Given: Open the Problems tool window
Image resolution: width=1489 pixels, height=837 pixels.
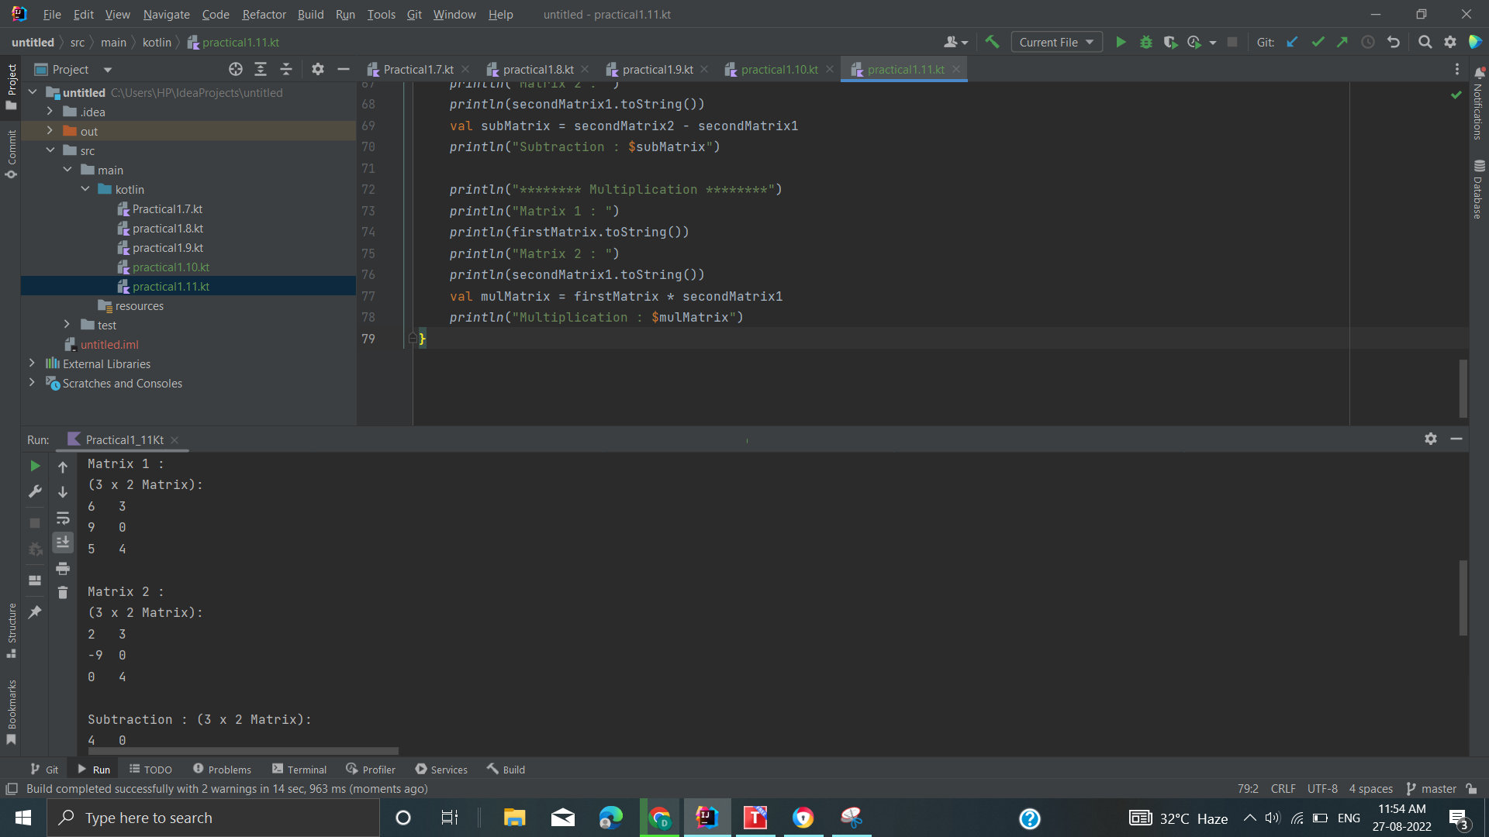Looking at the screenshot, I should coord(230,769).
